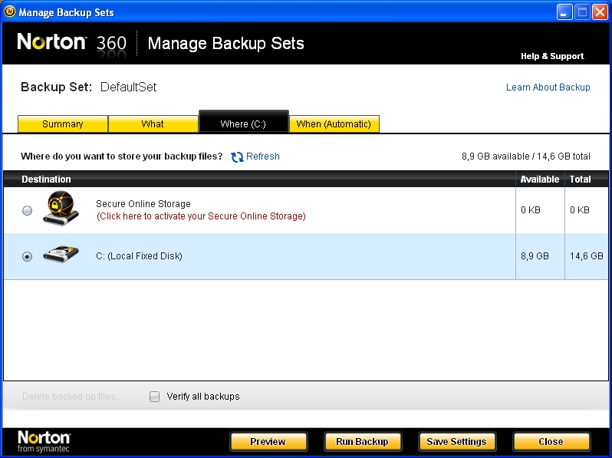The height and width of the screenshot is (458, 612).
Task: Click the Available column header
Action: coord(540,180)
